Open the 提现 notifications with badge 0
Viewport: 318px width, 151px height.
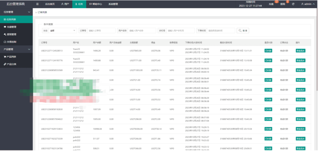tap(283, 4)
